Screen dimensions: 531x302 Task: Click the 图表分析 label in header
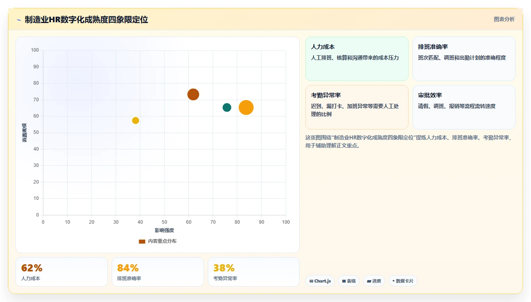504,19
